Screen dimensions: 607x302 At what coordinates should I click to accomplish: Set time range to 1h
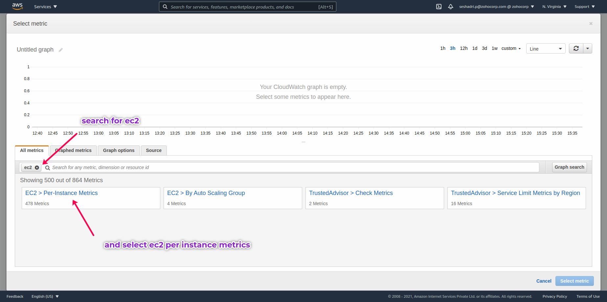point(443,48)
